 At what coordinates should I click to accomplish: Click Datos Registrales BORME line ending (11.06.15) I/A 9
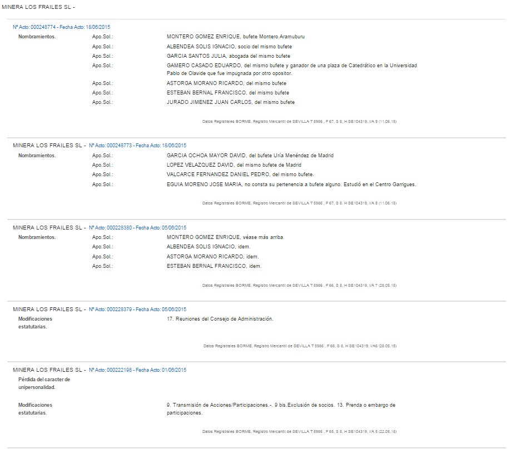(x=299, y=121)
